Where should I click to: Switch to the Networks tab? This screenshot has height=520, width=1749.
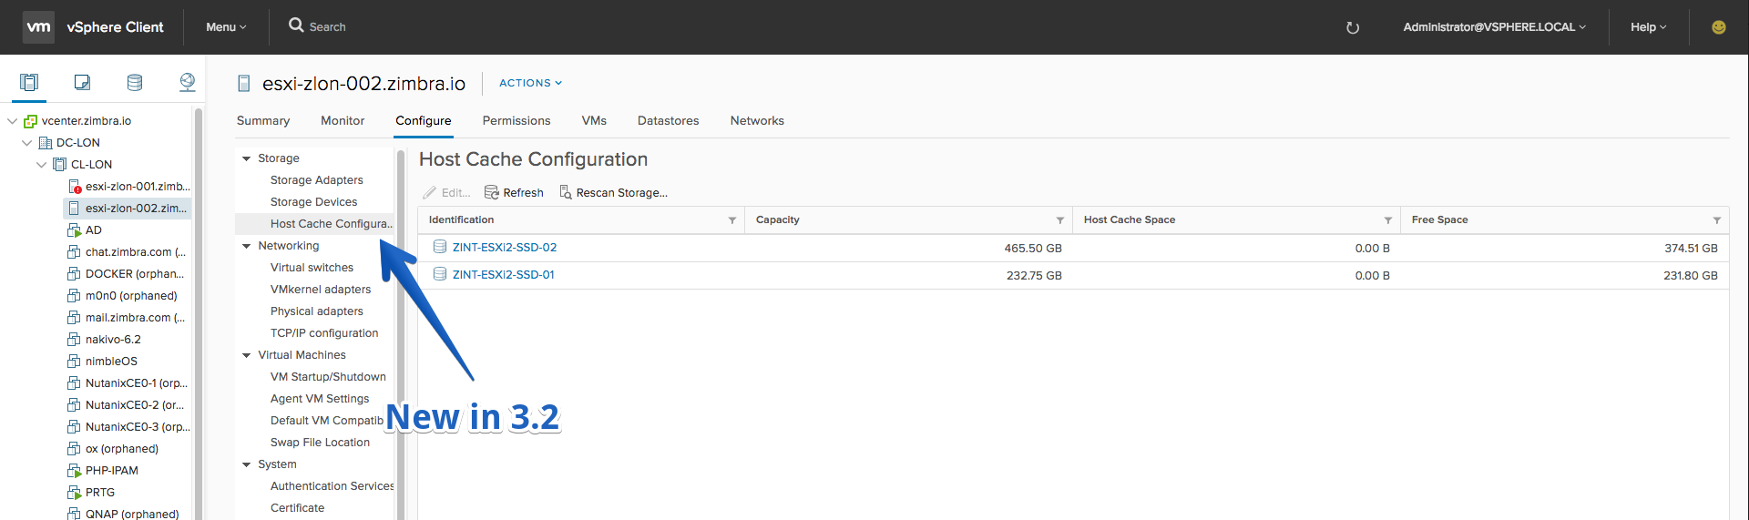click(757, 120)
